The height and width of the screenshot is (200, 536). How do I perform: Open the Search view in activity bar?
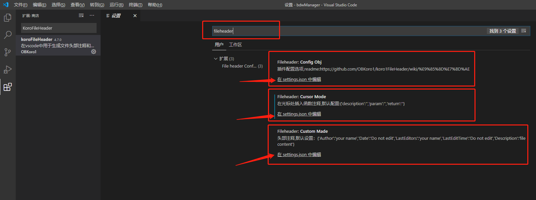click(8, 35)
